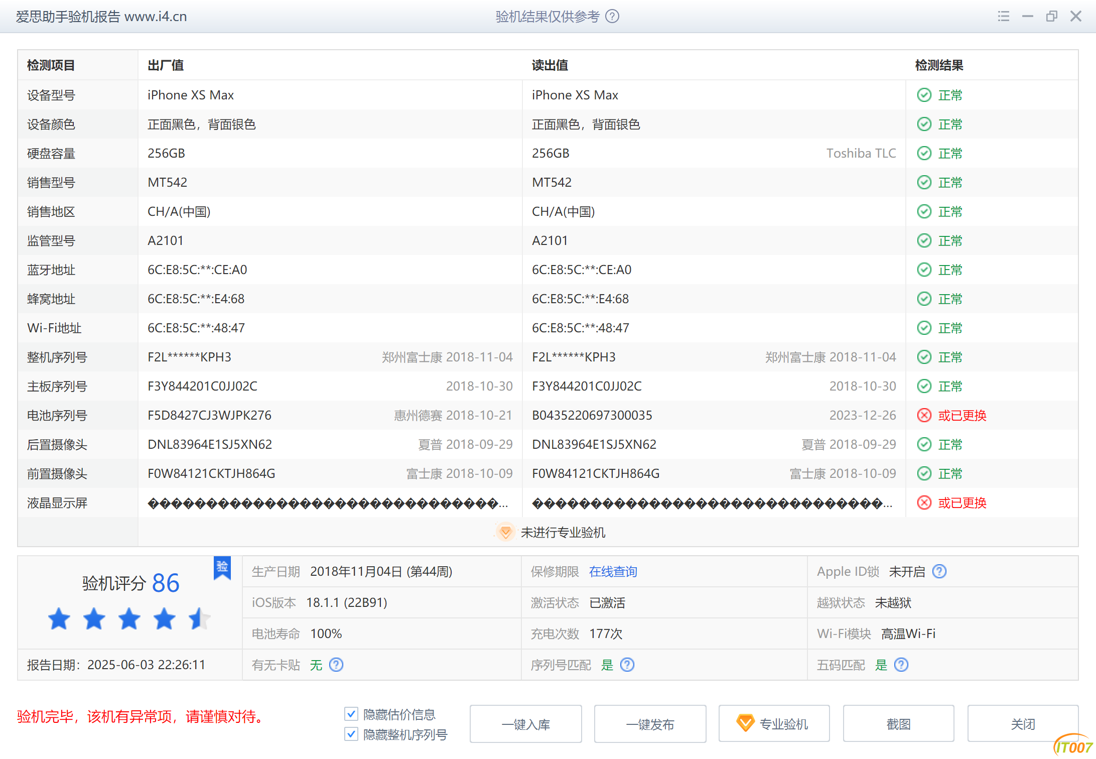Click the red warning message 验机完毕
This screenshot has width=1096, height=759.
(141, 716)
